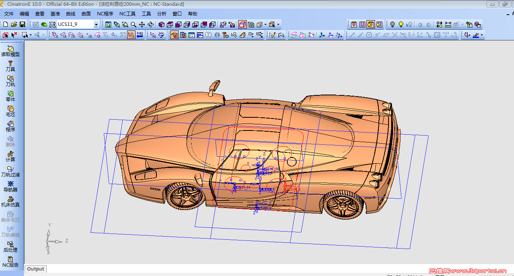
Task: Open the Faces (曲面) menu
Action: (86, 14)
